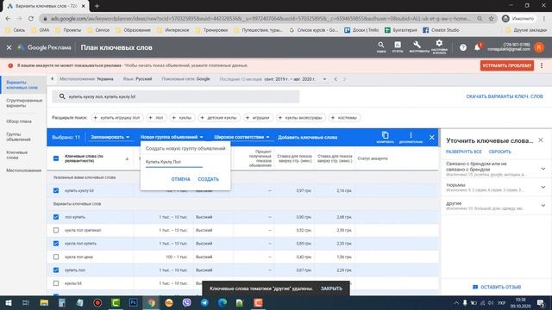Click 'Развернуть все' in refine panel

(464, 152)
